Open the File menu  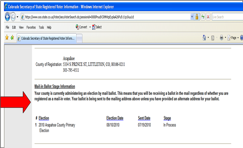click(x=7, y=27)
